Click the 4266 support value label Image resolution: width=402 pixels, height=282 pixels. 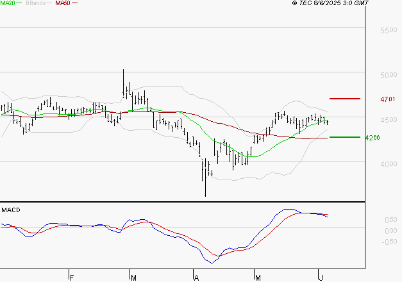tap(373, 138)
